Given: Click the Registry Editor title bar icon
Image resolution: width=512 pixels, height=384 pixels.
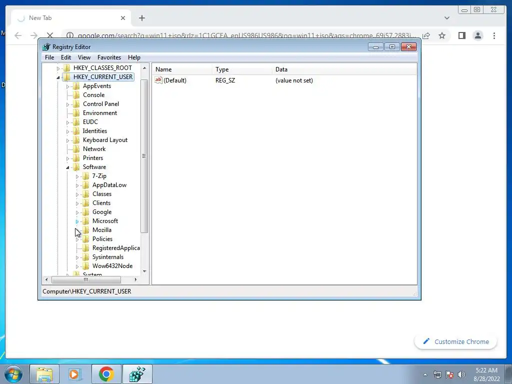Looking at the screenshot, I should 46,47.
